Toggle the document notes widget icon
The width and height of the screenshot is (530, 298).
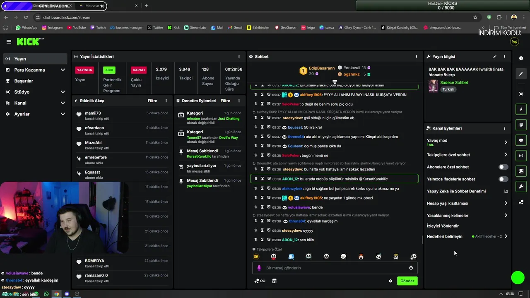tap(521, 125)
